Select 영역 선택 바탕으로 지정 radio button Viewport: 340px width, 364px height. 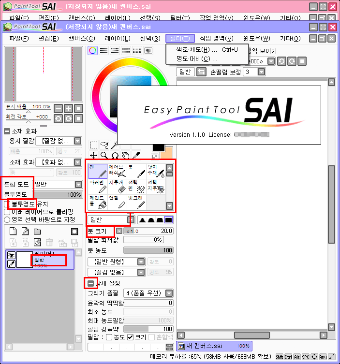click(7, 219)
